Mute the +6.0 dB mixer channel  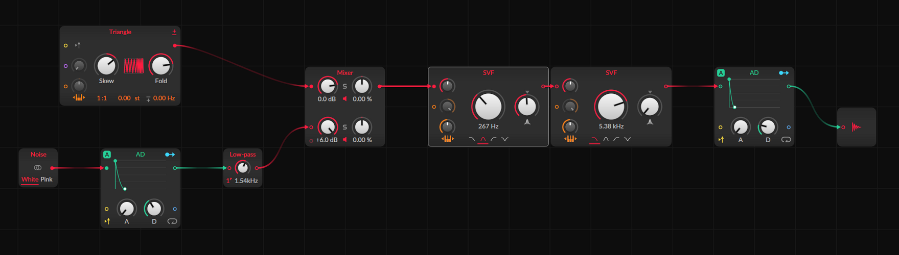[345, 140]
